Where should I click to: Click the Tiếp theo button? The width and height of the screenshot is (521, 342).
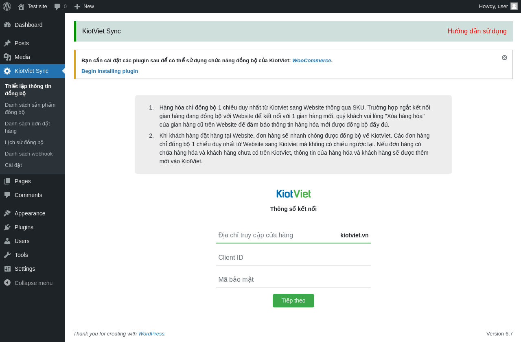coord(293,300)
